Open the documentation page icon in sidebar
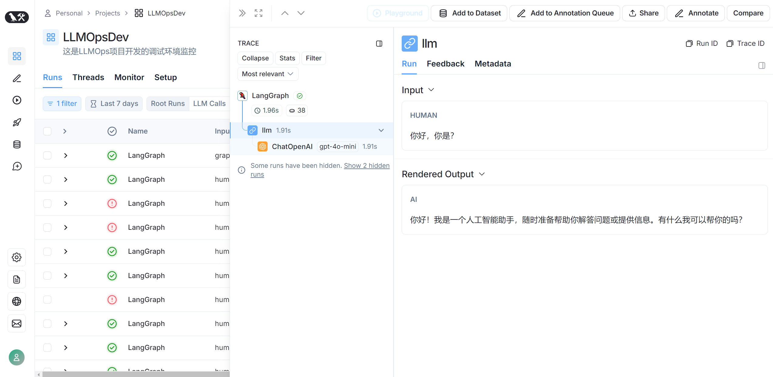The height and width of the screenshot is (377, 773). 17,280
